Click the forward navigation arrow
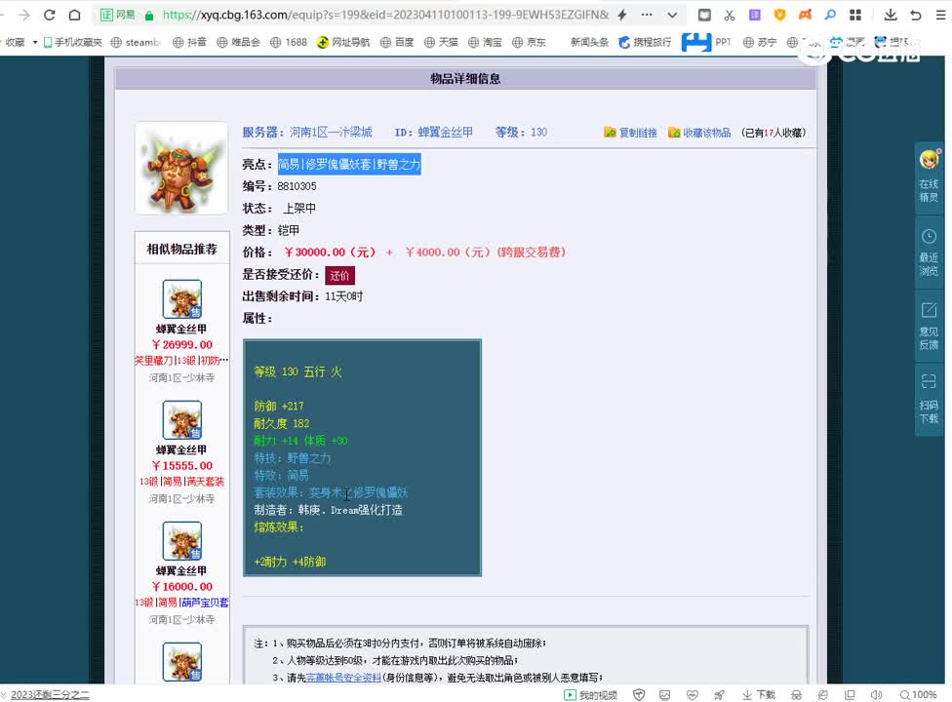 pos(24,16)
